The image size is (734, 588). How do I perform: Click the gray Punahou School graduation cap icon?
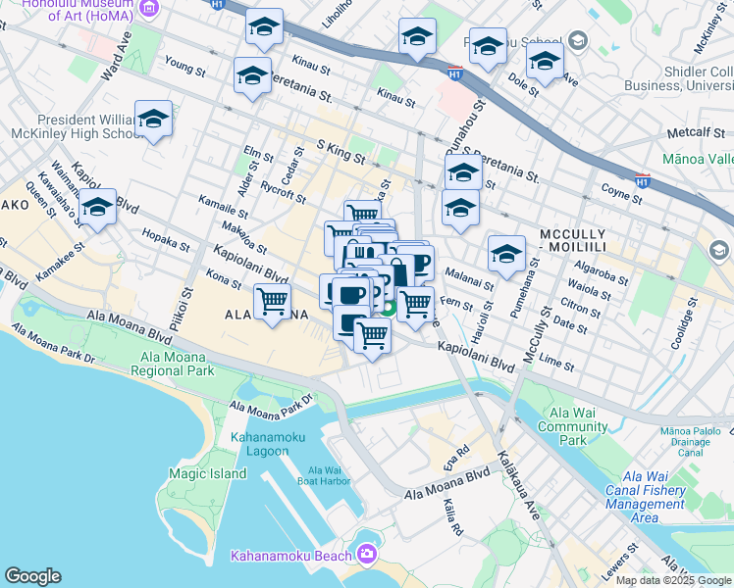click(578, 40)
